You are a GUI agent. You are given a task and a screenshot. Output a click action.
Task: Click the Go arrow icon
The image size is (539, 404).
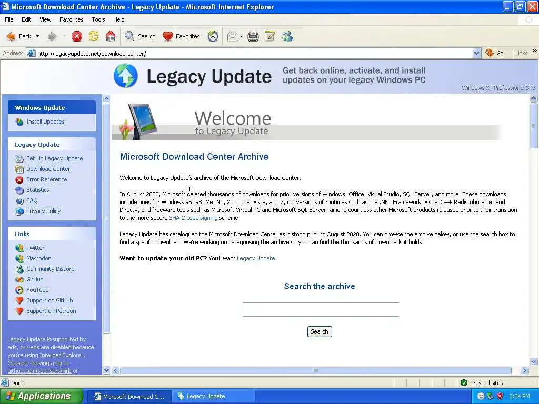point(489,53)
